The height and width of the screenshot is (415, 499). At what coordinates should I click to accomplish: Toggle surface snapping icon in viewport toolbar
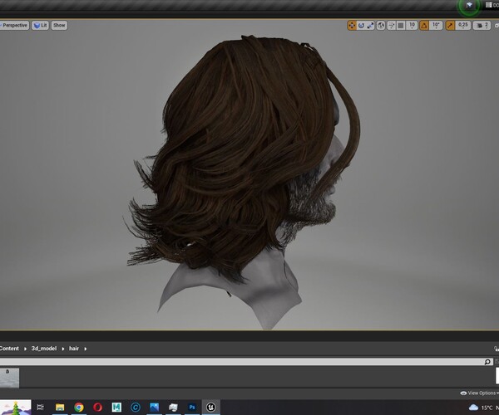(392, 26)
